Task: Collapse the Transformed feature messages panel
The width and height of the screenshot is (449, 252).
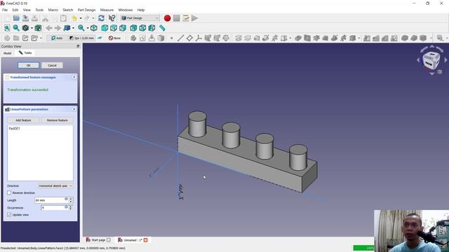Action: point(74,77)
